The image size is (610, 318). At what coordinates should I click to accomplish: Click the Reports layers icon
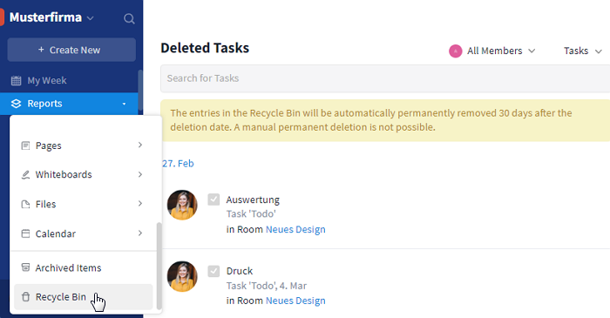tap(16, 104)
